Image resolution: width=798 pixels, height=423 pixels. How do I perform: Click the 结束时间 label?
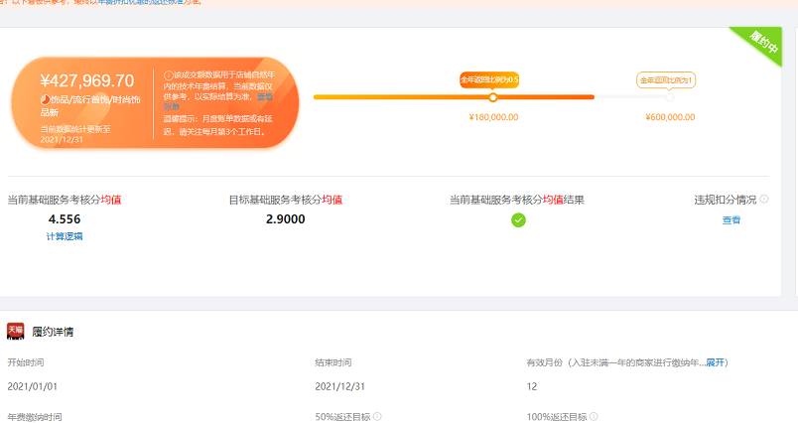pos(333,362)
